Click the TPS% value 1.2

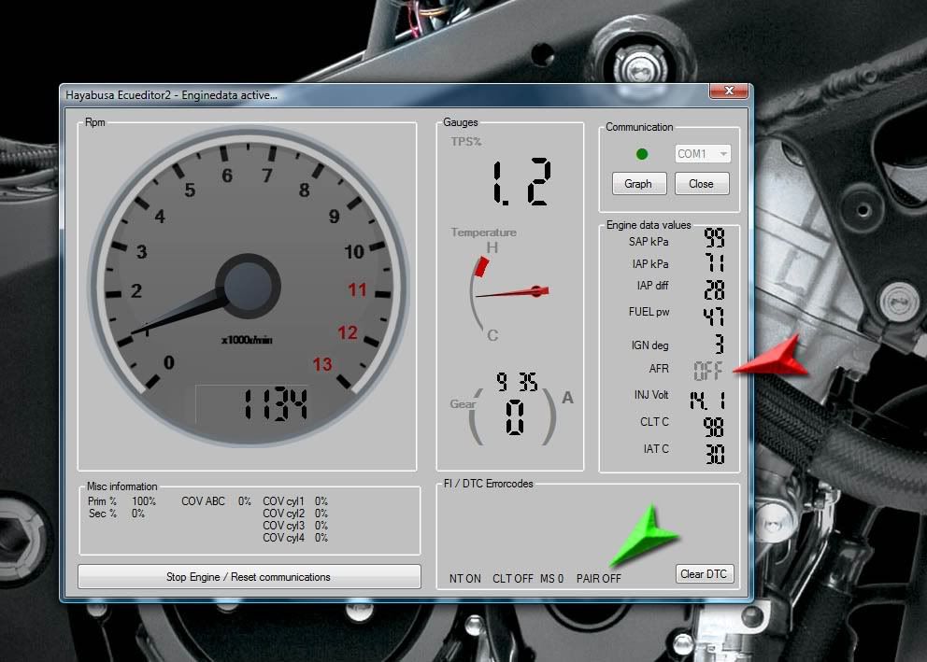click(x=522, y=181)
